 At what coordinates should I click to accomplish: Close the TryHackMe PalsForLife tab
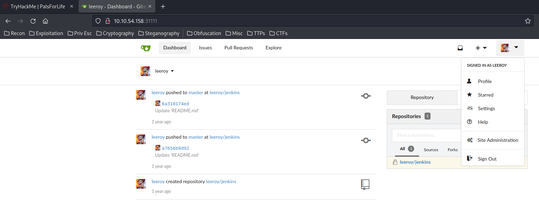pos(71,6)
